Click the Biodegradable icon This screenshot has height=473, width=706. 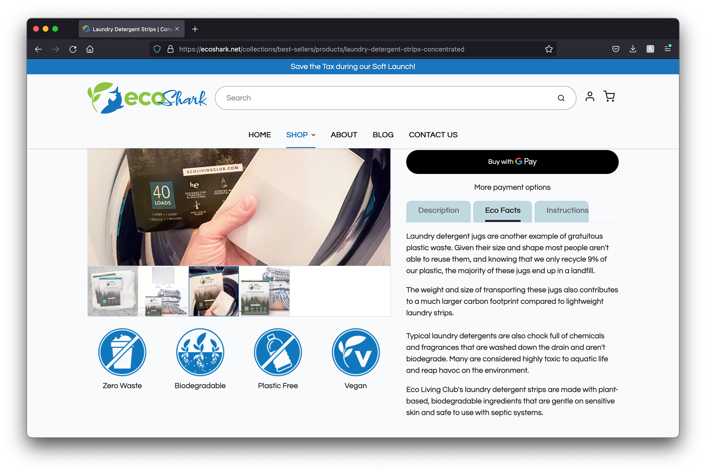(x=200, y=352)
